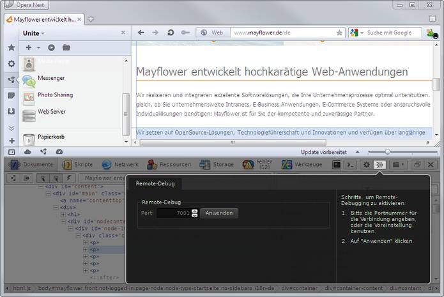Image resolution: width=444 pixels, height=297 pixels.
Task: Open the bookmarks star panel in sidebar
Action: click(x=11, y=47)
